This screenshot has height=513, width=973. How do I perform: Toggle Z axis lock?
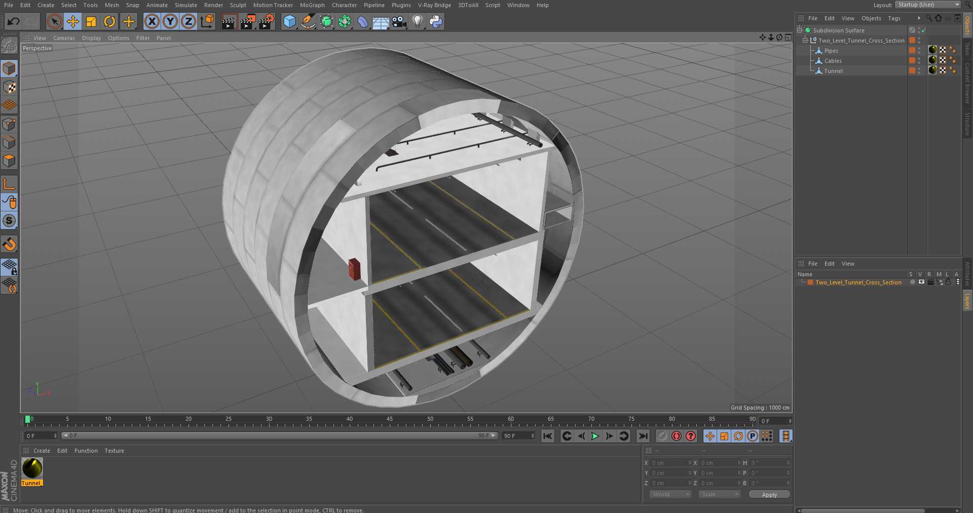[x=189, y=21]
